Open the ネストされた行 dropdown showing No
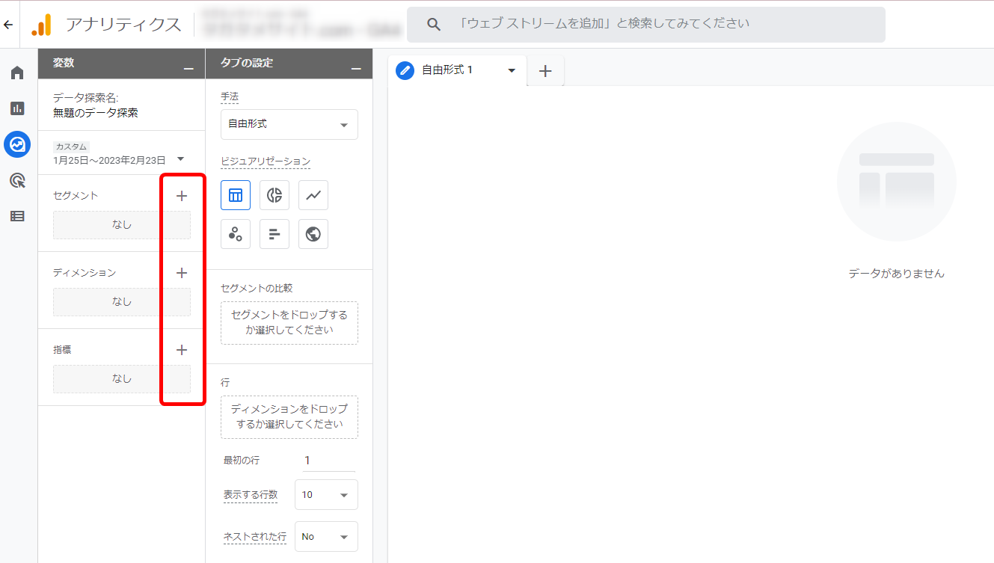This screenshot has width=994, height=563. coord(326,537)
